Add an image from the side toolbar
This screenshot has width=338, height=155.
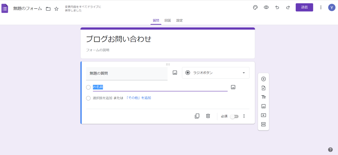[x=263, y=106]
